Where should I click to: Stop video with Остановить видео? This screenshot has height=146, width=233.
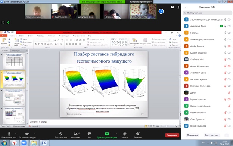click(x=27, y=134)
